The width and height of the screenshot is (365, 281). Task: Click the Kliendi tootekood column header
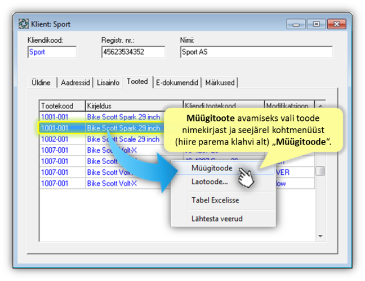(x=224, y=105)
